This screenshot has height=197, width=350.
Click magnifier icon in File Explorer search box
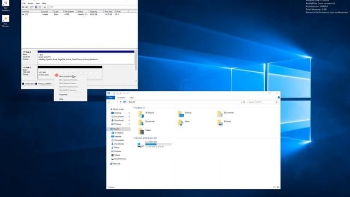[x=276, y=102]
